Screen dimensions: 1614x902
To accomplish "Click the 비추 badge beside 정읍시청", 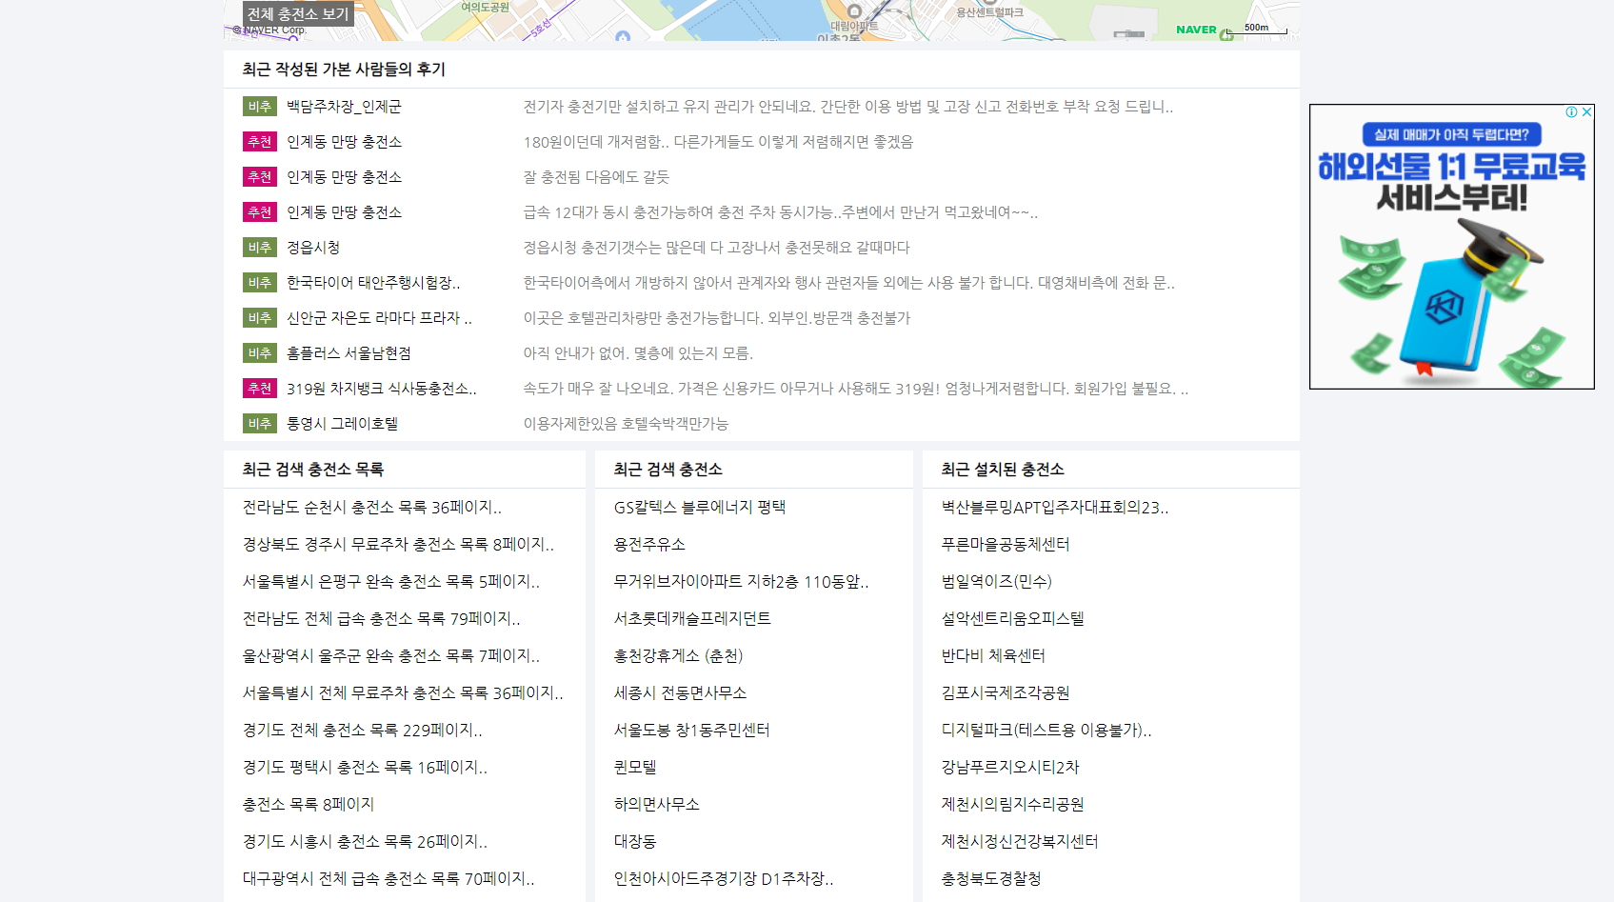I will 258,248.
